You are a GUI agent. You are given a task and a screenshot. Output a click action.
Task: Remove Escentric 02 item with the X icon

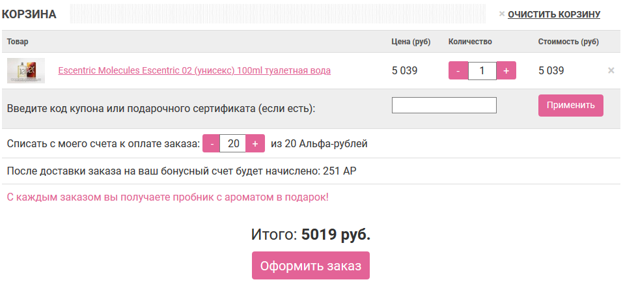pyautogui.click(x=611, y=71)
